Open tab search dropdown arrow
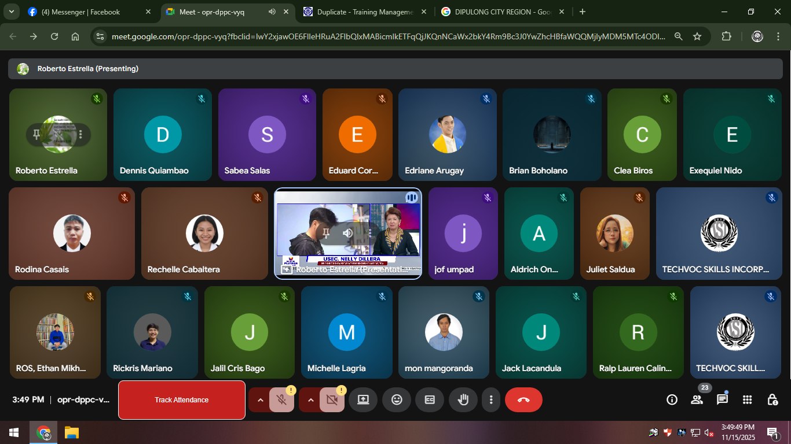Screen dimensions: 791x444 coord(12,12)
